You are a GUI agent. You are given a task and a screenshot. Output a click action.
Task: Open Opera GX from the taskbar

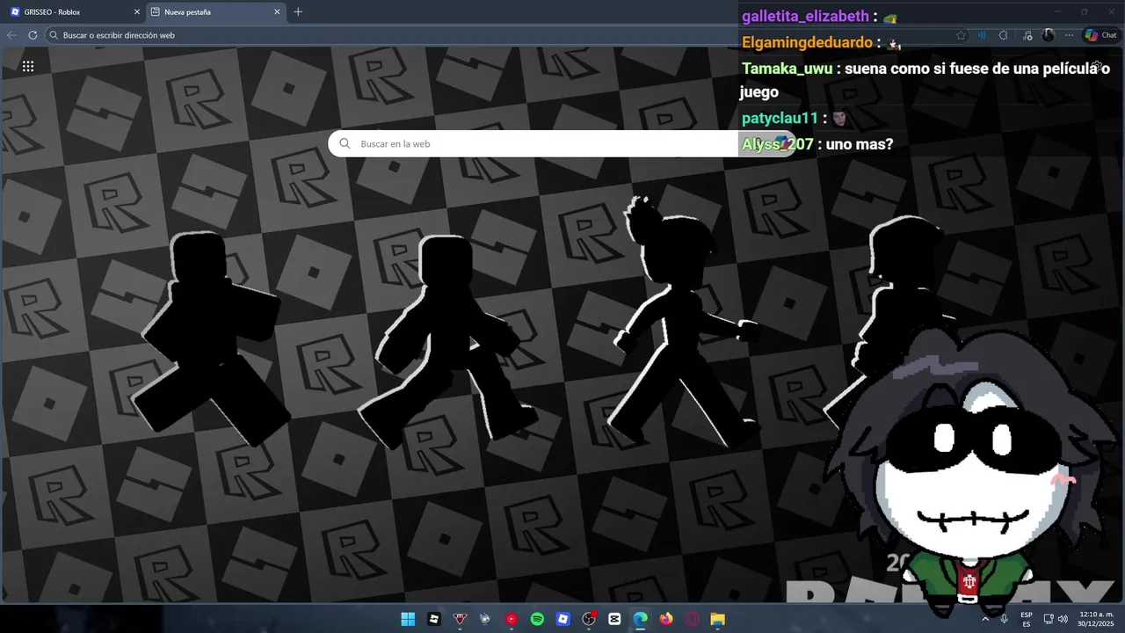(x=693, y=619)
